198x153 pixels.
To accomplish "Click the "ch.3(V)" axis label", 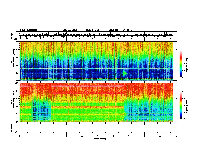I will point(12,128).
